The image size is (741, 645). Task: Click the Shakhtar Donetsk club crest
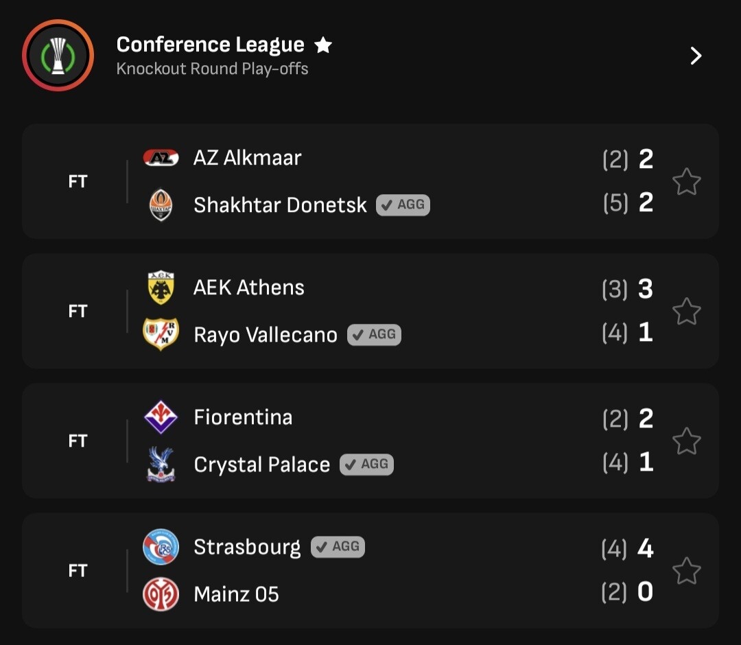point(161,205)
